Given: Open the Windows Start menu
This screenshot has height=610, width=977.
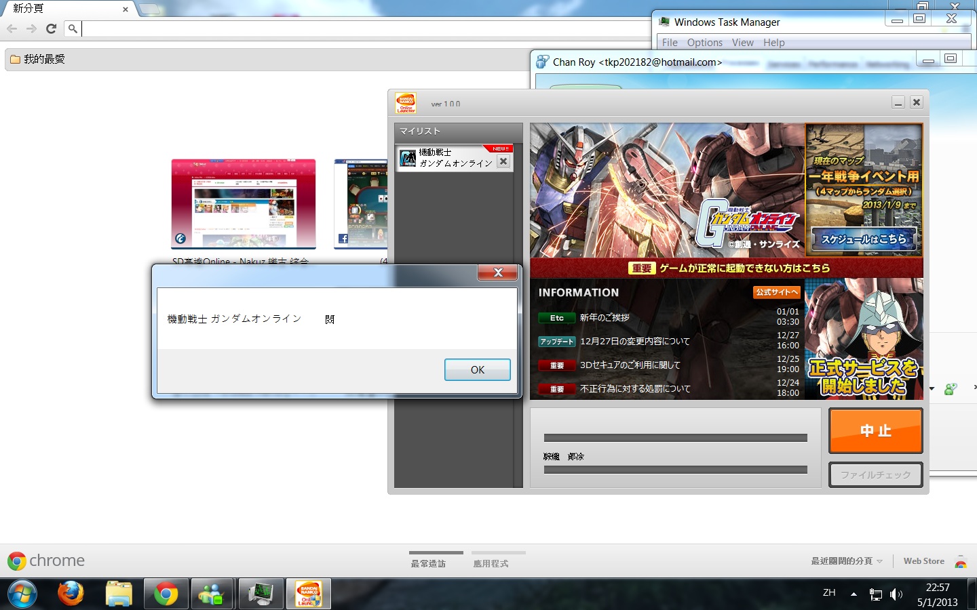Looking at the screenshot, I should pyautogui.click(x=22, y=594).
